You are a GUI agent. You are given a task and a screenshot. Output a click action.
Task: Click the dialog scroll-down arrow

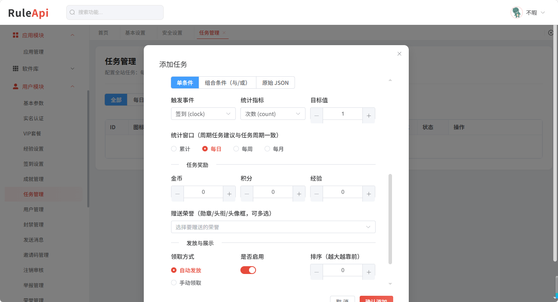coord(390,284)
